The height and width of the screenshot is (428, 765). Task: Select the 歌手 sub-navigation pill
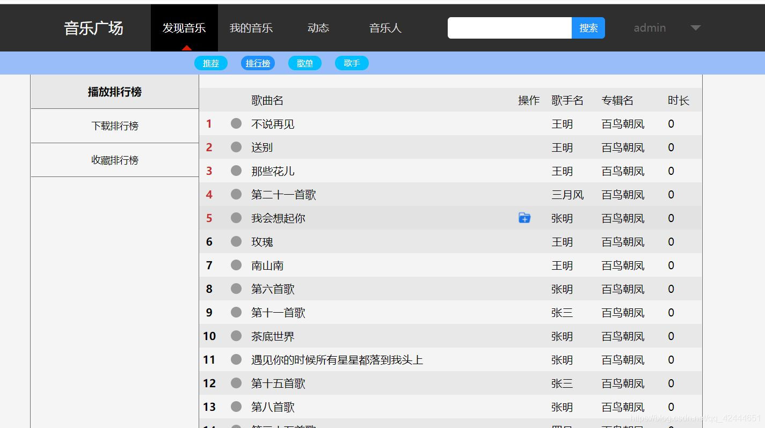[352, 63]
